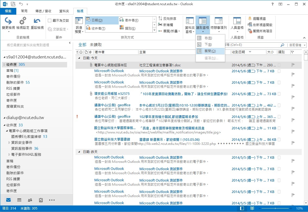
Task: Click Normal view icon in status bar
Action: pos(242,208)
